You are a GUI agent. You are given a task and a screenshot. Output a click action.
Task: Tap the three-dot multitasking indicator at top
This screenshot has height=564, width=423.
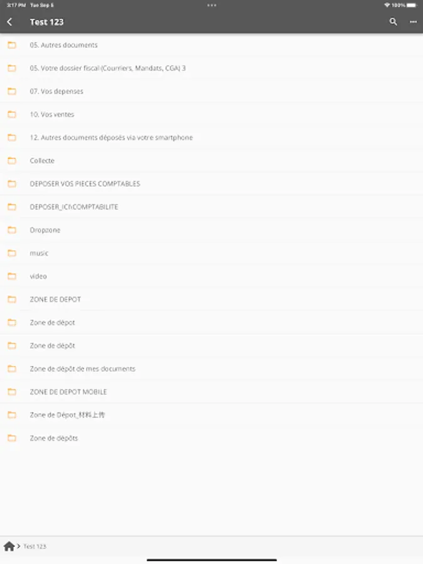(x=212, y=5)
